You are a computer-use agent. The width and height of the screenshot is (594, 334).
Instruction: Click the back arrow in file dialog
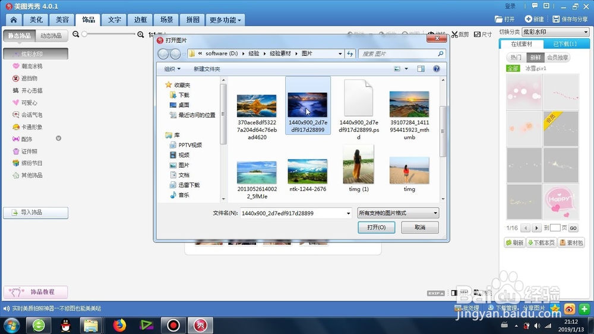pyautogui.click(x=163, y=54)
